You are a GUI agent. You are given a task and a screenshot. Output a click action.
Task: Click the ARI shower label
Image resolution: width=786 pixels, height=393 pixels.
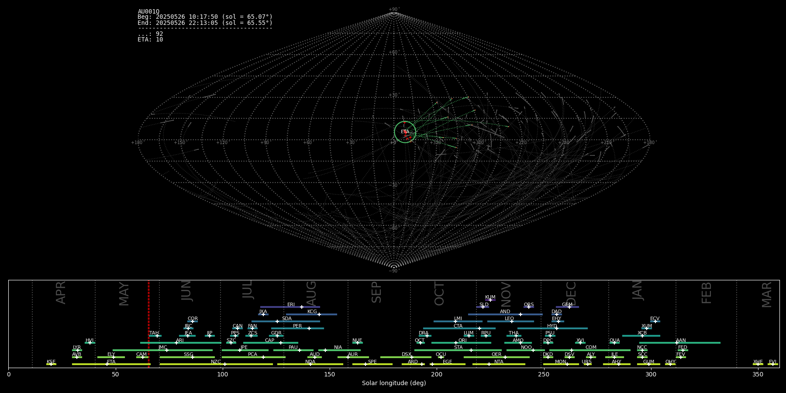pyautogui.click(x=179, y=341)
